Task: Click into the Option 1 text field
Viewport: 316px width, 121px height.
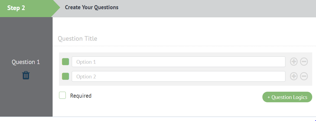Action: click(x=178, y=62)
